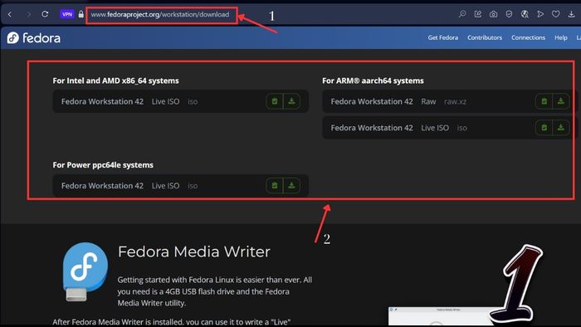Download aarch64 Fedora Workstation 42 Live ISO
The height and width of the screenshot is (327, 581).
click(x=561, y=128)
